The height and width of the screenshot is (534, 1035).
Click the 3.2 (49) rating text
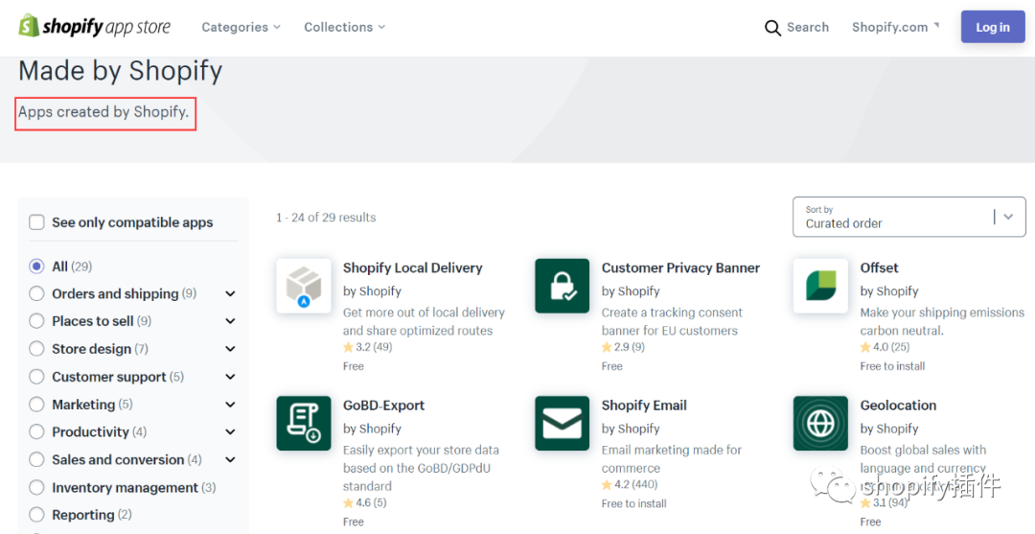(x=374, y=347)
